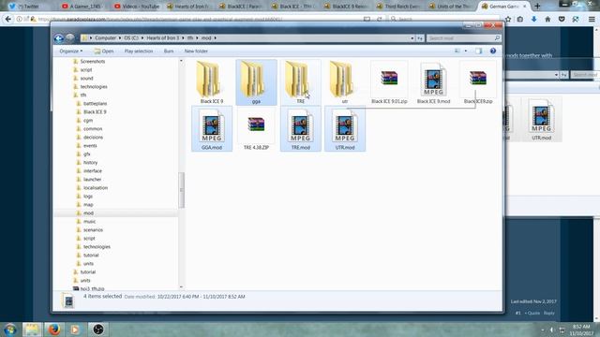The image size is (600, 337).
Task: Expand address bar history dropdown
Action: (x=412, y=38)
